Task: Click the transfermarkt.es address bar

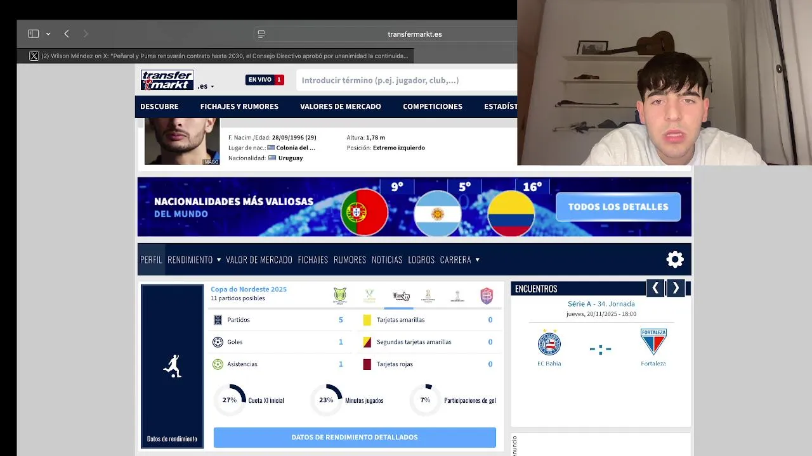Action: pyautogui.click(x=415, y=34)
